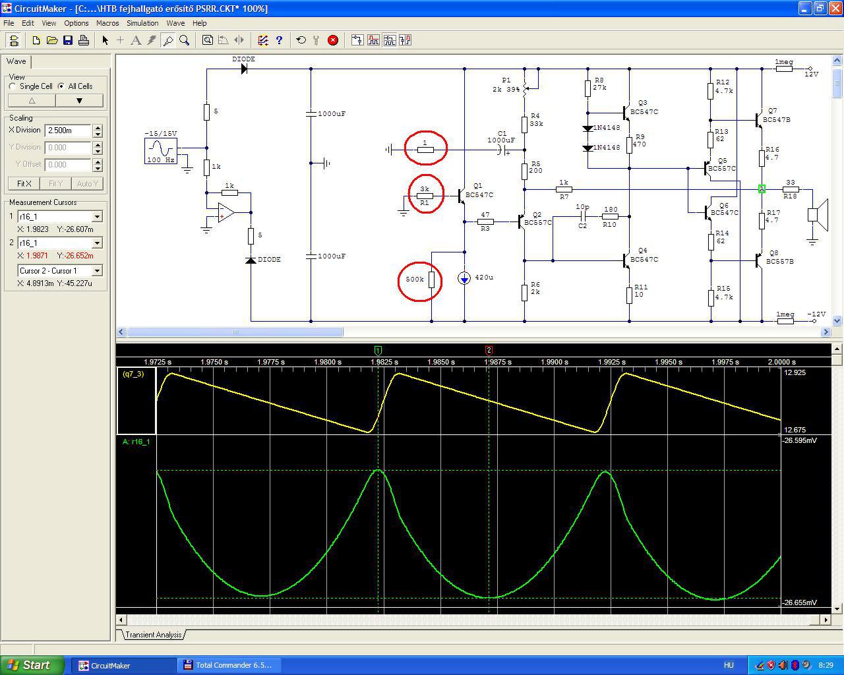This screenshot has height=675, width=844.
Task: Open the Help menu
Action: pyautogui.click(x=200, y=23)
